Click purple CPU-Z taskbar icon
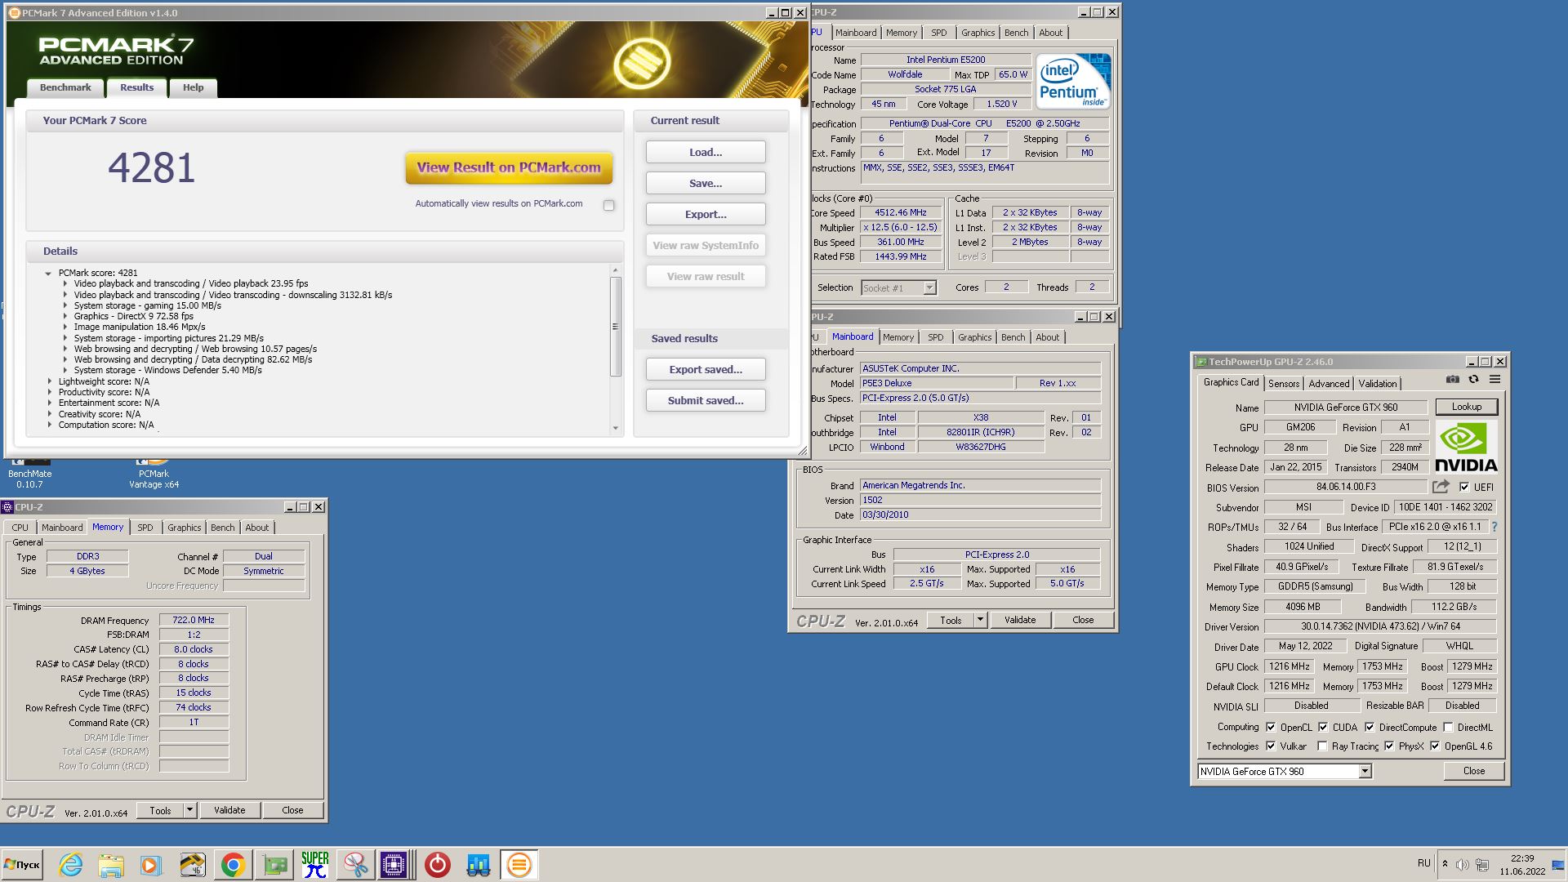 point(394,865)
